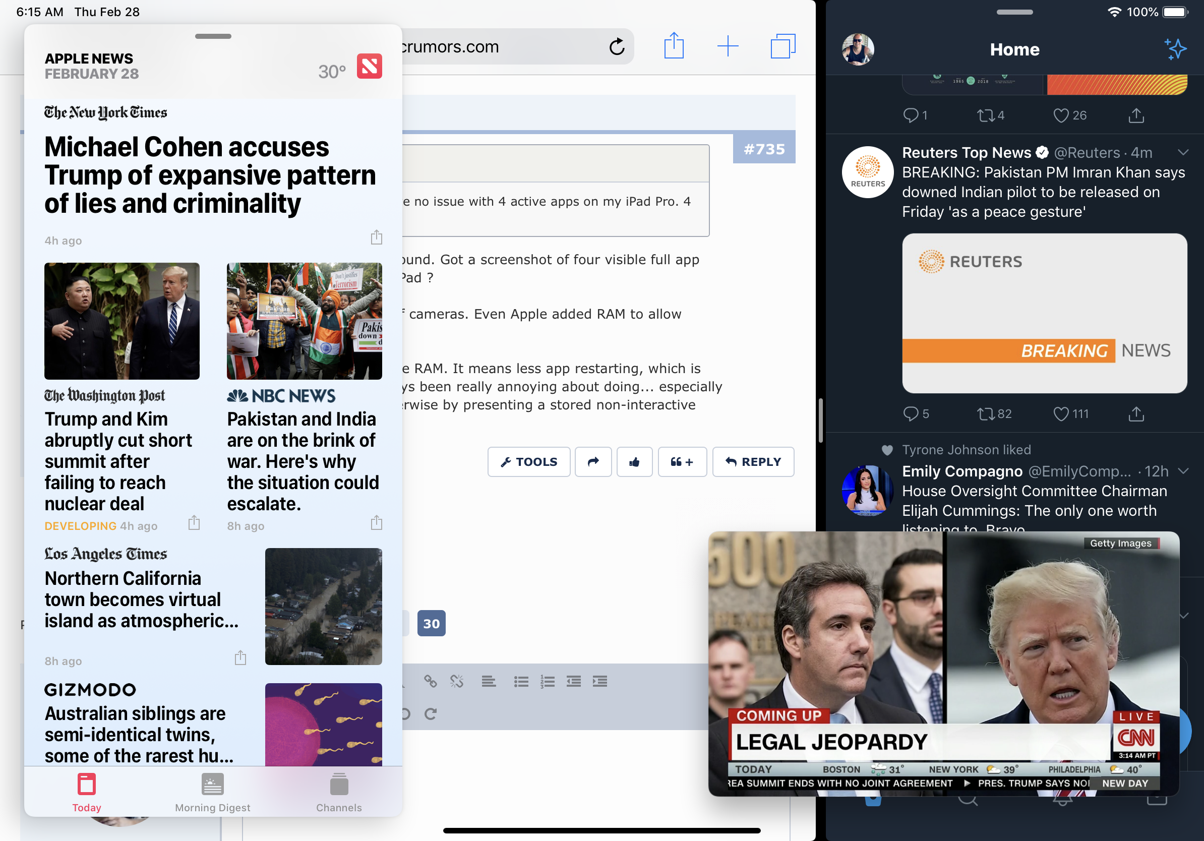Like the Reuters tweet with 111 likes
Screen dimensions: 1204x841
click(1071, 413)
